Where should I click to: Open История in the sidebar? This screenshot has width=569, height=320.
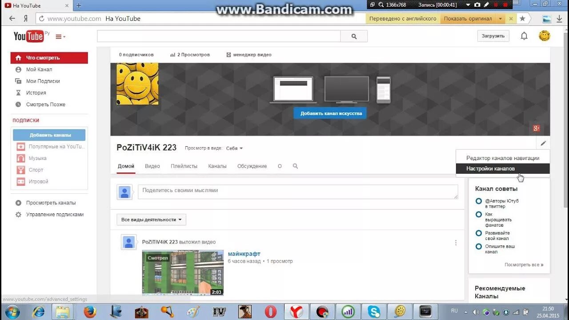36,92
